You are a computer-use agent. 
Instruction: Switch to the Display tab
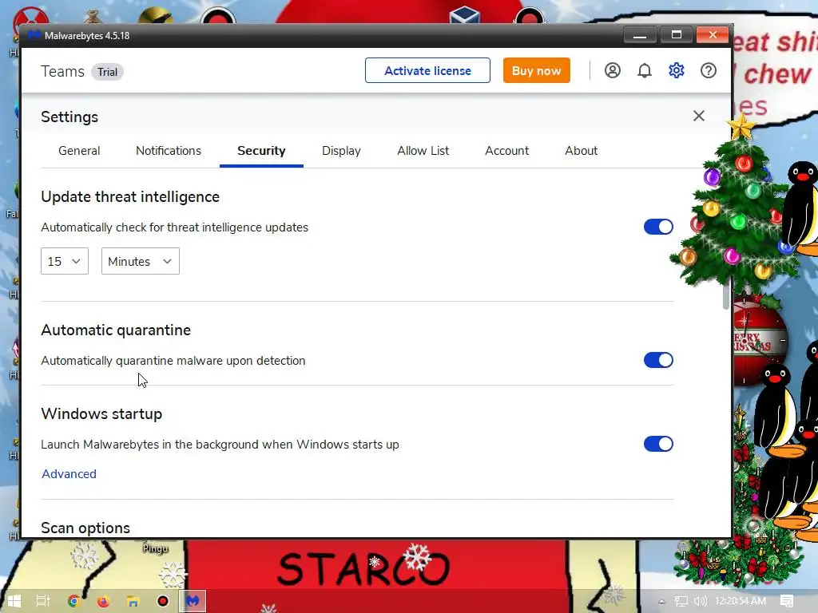tap(341, 151)
